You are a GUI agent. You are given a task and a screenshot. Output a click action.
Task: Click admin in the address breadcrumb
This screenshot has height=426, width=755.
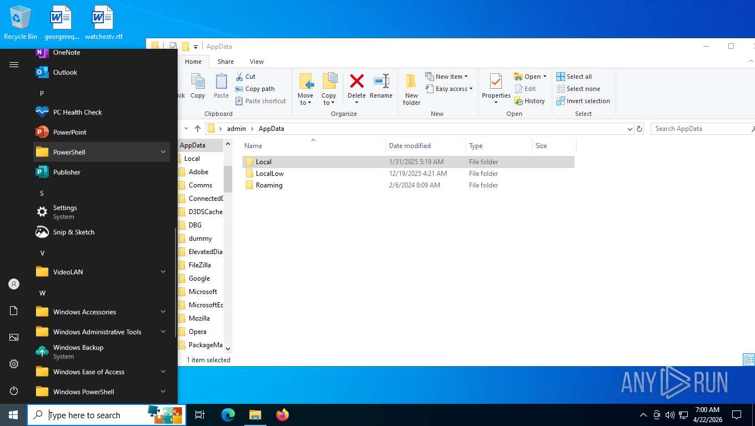pos(236,129)
